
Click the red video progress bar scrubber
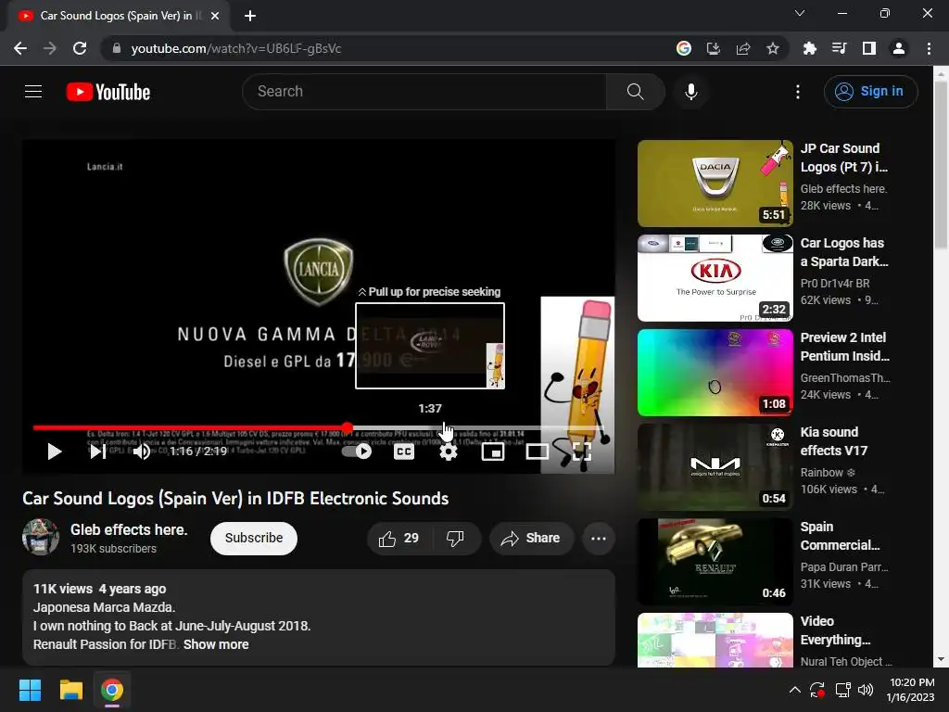tap(347, 427)
